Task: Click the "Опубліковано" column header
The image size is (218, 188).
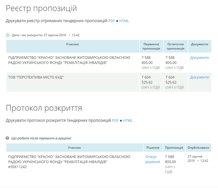Action: click(x=198, y=148)
